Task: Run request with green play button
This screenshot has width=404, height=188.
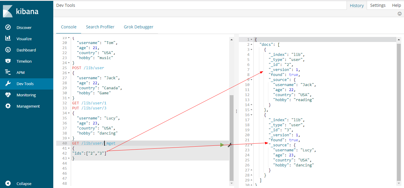Action: click(x=222, y=145)
